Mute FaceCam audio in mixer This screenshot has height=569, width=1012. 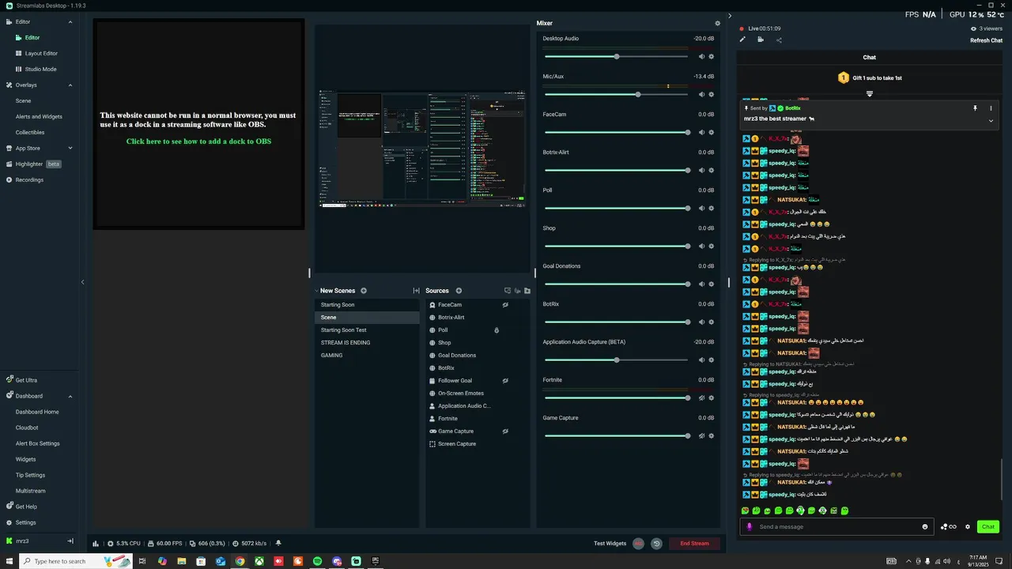[701, 132]
